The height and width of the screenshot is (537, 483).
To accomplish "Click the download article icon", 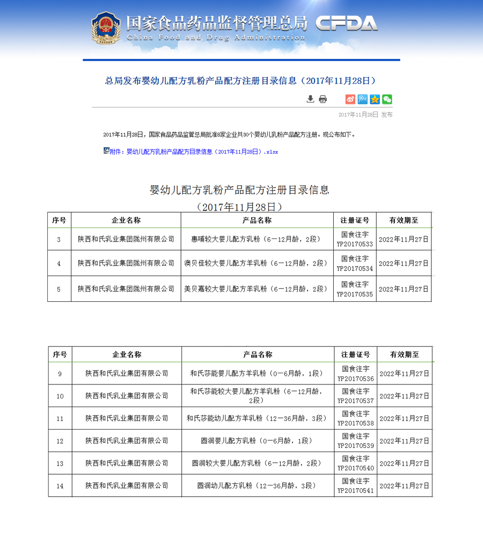I will (310, 99).
